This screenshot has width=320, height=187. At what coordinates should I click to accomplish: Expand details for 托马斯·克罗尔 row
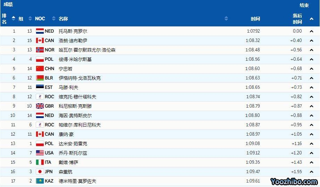click(x=312, y=31)
